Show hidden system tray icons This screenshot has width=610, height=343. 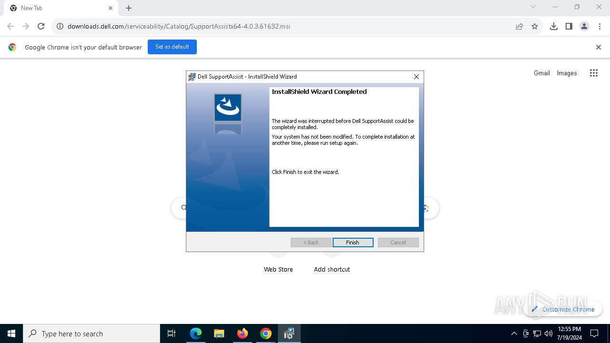pyautogui.click(x=514, y=333)
